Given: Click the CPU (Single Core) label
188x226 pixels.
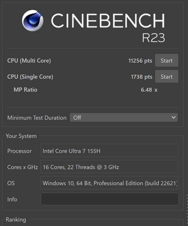Looking at the screenshot, I should tap(30, 77).
